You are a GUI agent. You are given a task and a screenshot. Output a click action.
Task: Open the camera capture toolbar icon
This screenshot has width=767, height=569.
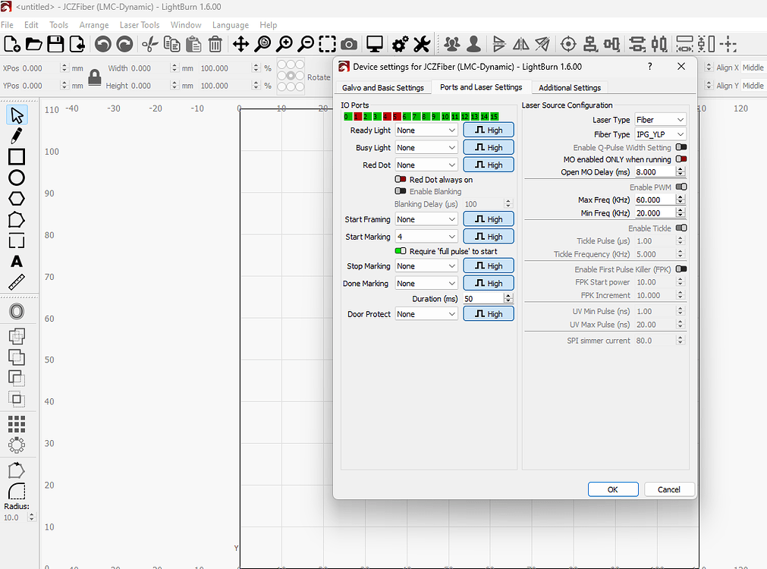[x=348, y=43]
